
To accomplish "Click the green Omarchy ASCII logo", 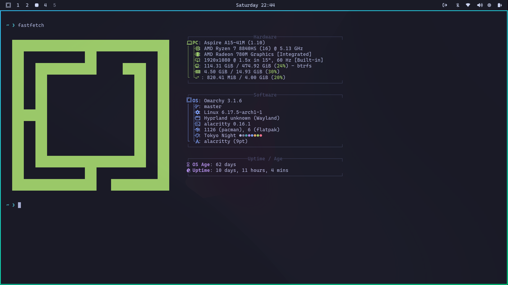I will click(x=91, y=115).
